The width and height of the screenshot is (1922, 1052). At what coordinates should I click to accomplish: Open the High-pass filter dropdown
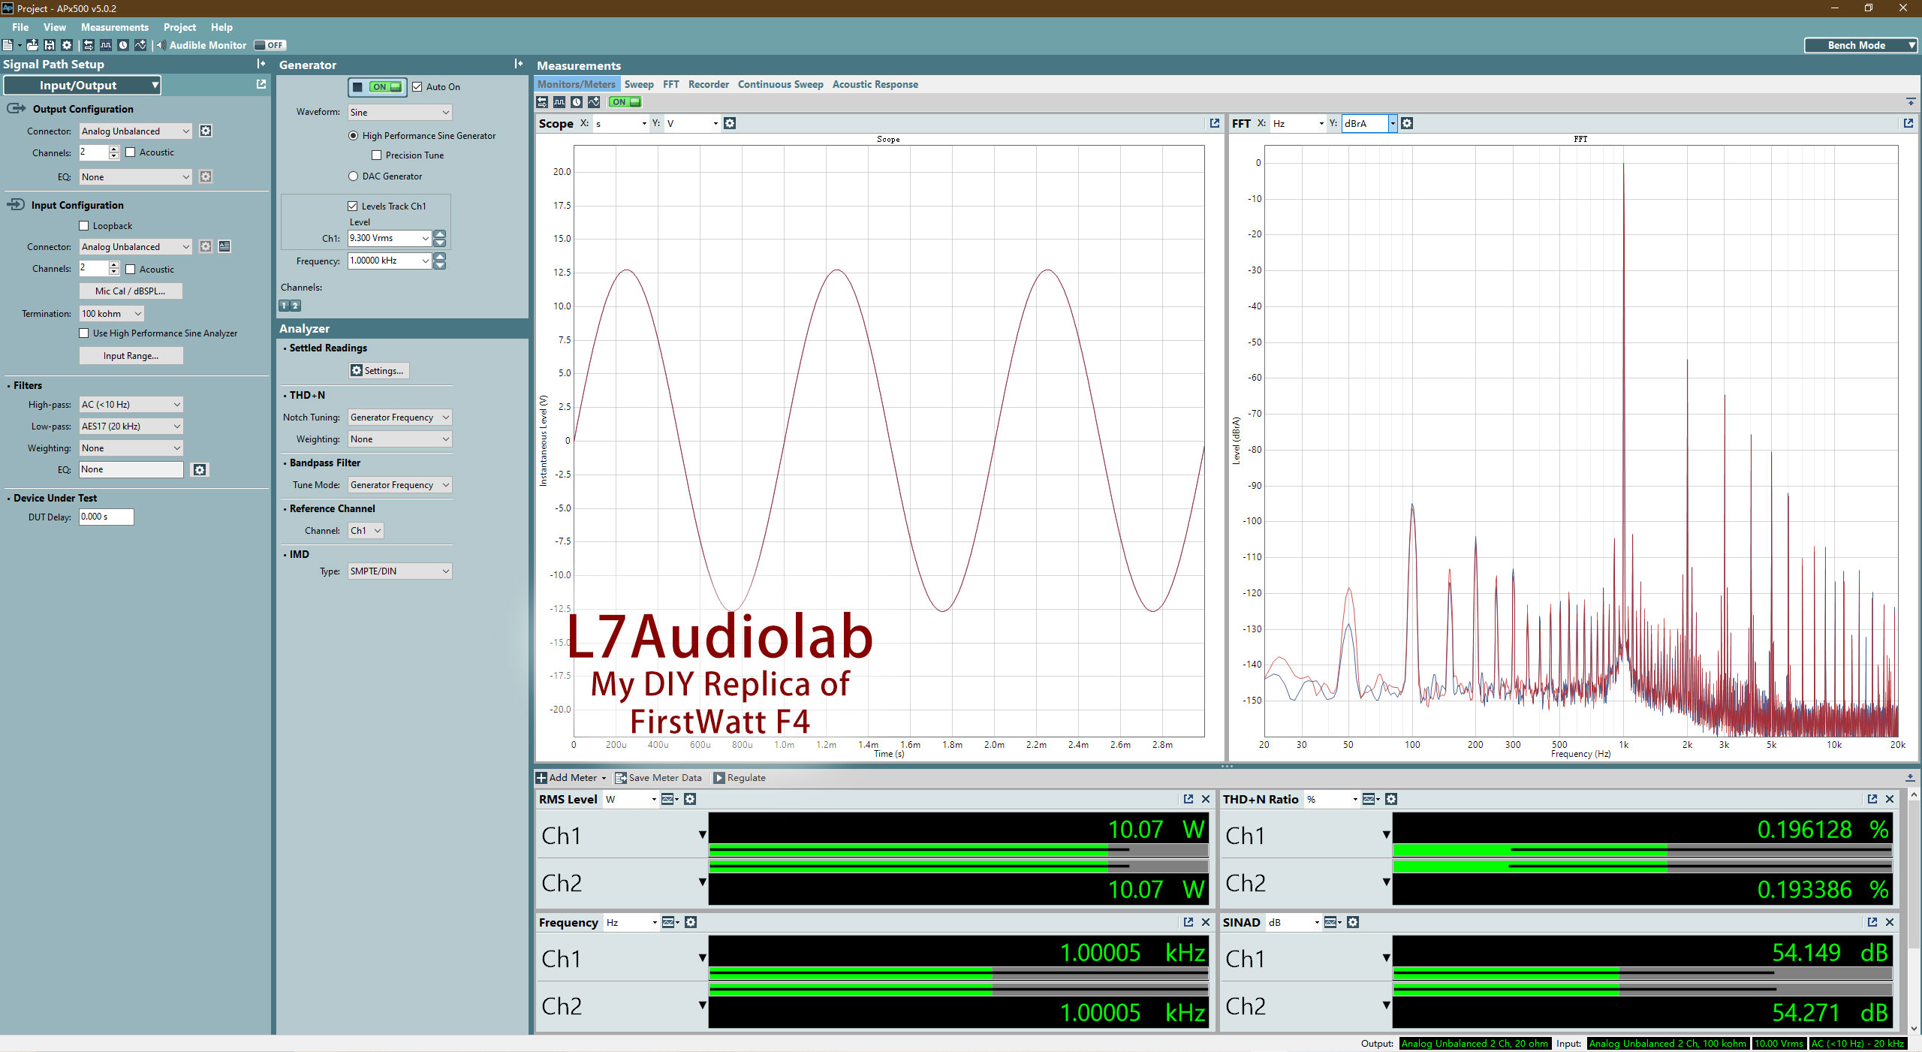pyautogui.click(x=131, y=405)
